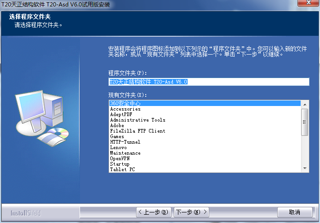Select Administrative Tools folder entry
This screenshot has height=223, width=320.
(205, 120)
